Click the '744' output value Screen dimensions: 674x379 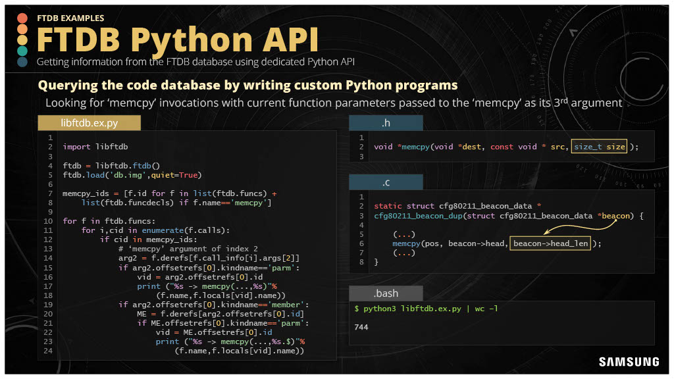pos(361,327)
